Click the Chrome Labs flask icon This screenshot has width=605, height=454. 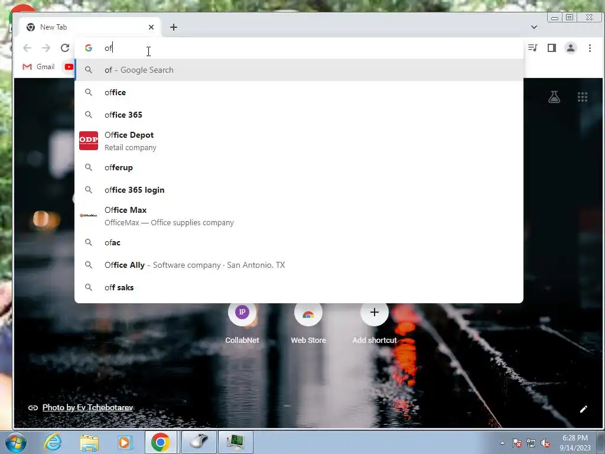(x=554, y=97)
